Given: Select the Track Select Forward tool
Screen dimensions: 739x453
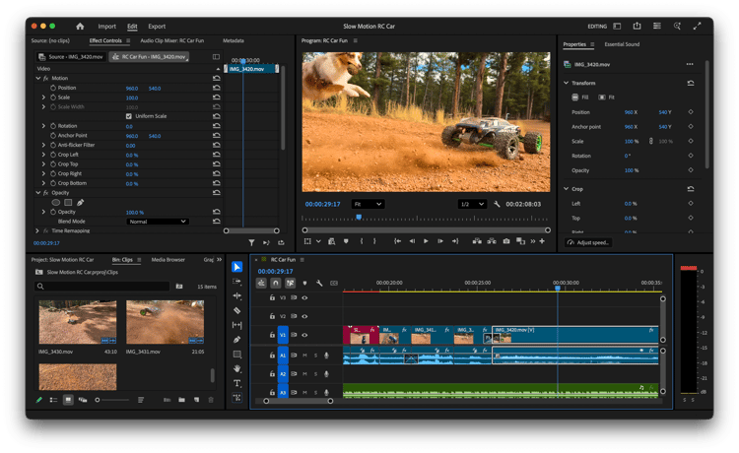Looking at the screenshot, I should coord(237,282).
